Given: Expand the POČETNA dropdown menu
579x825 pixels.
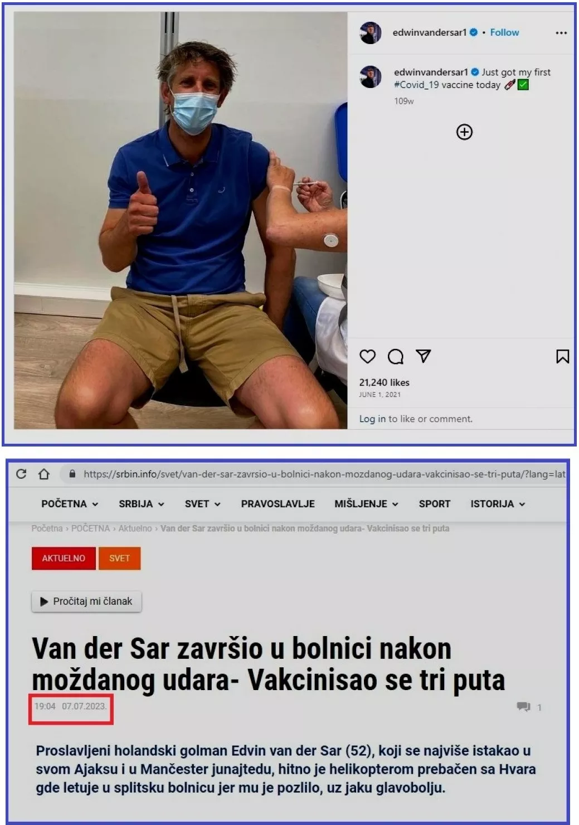Looking at the screenshot, I should pos(70,504).
